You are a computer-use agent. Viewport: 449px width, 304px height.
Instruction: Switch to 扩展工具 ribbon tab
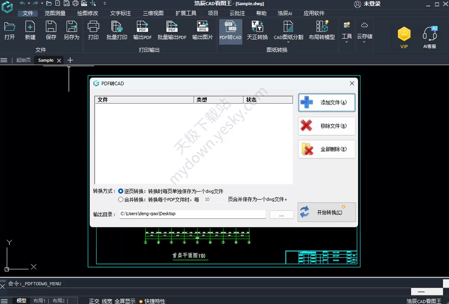186,13
